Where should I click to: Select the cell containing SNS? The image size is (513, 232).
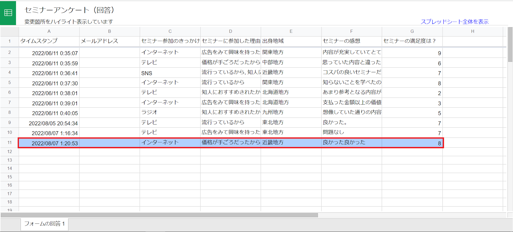170,73
